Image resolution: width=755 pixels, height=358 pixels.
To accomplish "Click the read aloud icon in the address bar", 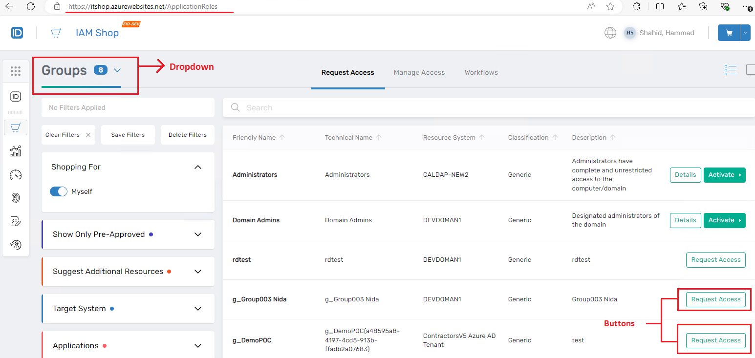I will 591,6.
